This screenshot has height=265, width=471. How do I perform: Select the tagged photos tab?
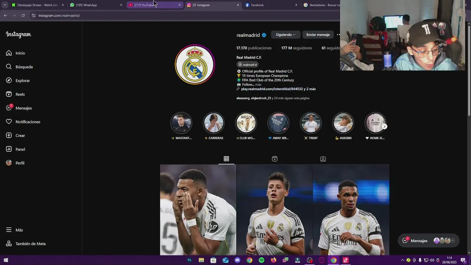(x=323, y=159)
